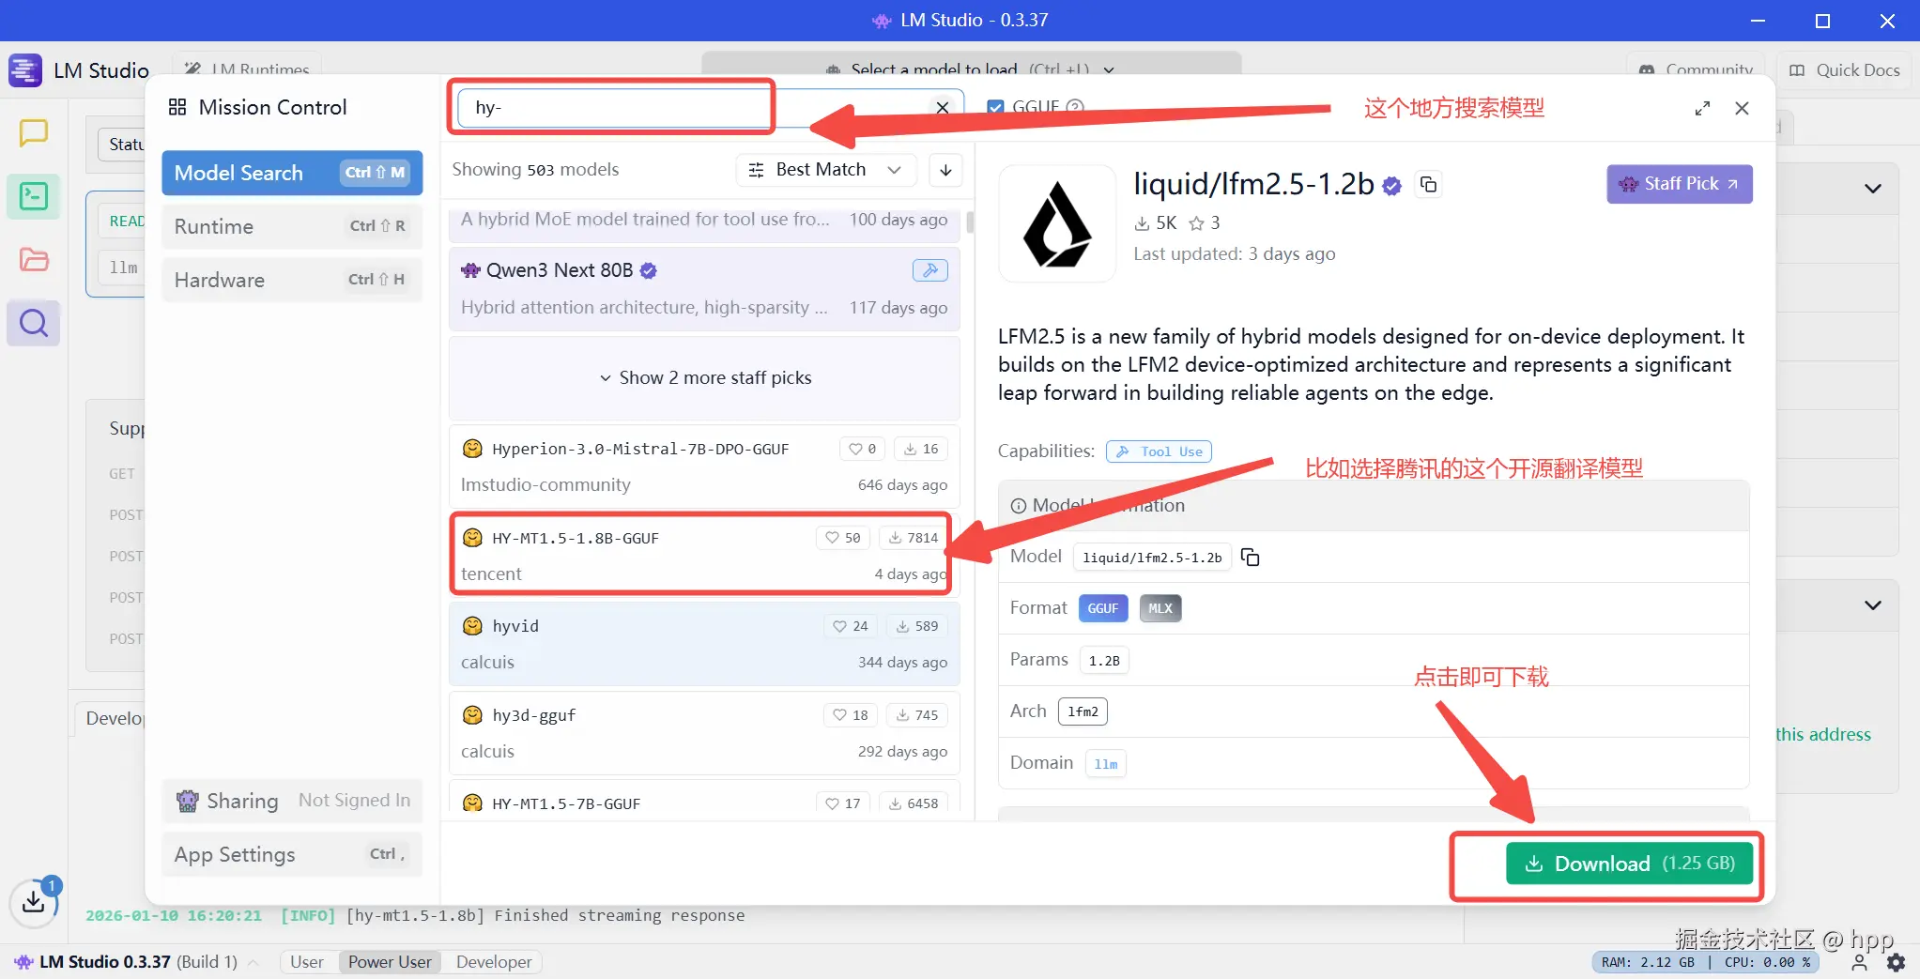Click the model list scrollbar

[x=970, y=222]
